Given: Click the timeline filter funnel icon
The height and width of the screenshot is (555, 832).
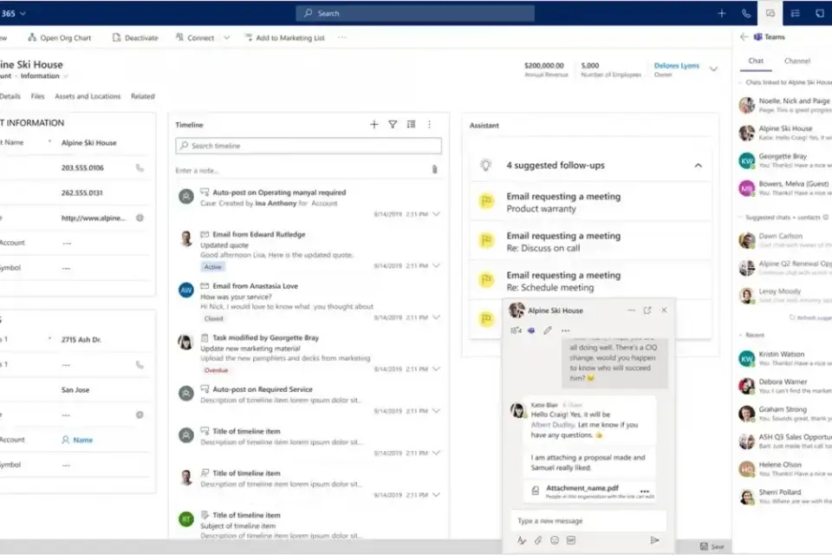Looking at the screenshot, I should tap(393, 125).
